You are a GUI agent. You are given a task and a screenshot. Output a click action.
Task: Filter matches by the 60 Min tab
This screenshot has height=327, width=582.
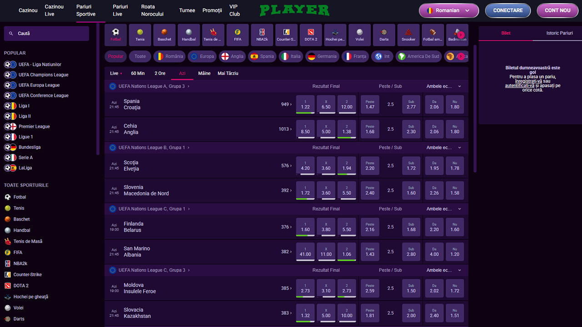[x=138, y=73]
